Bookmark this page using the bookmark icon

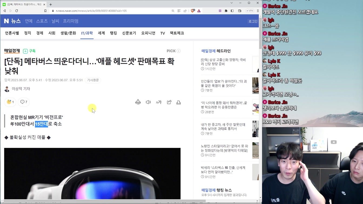coord(45,11)
